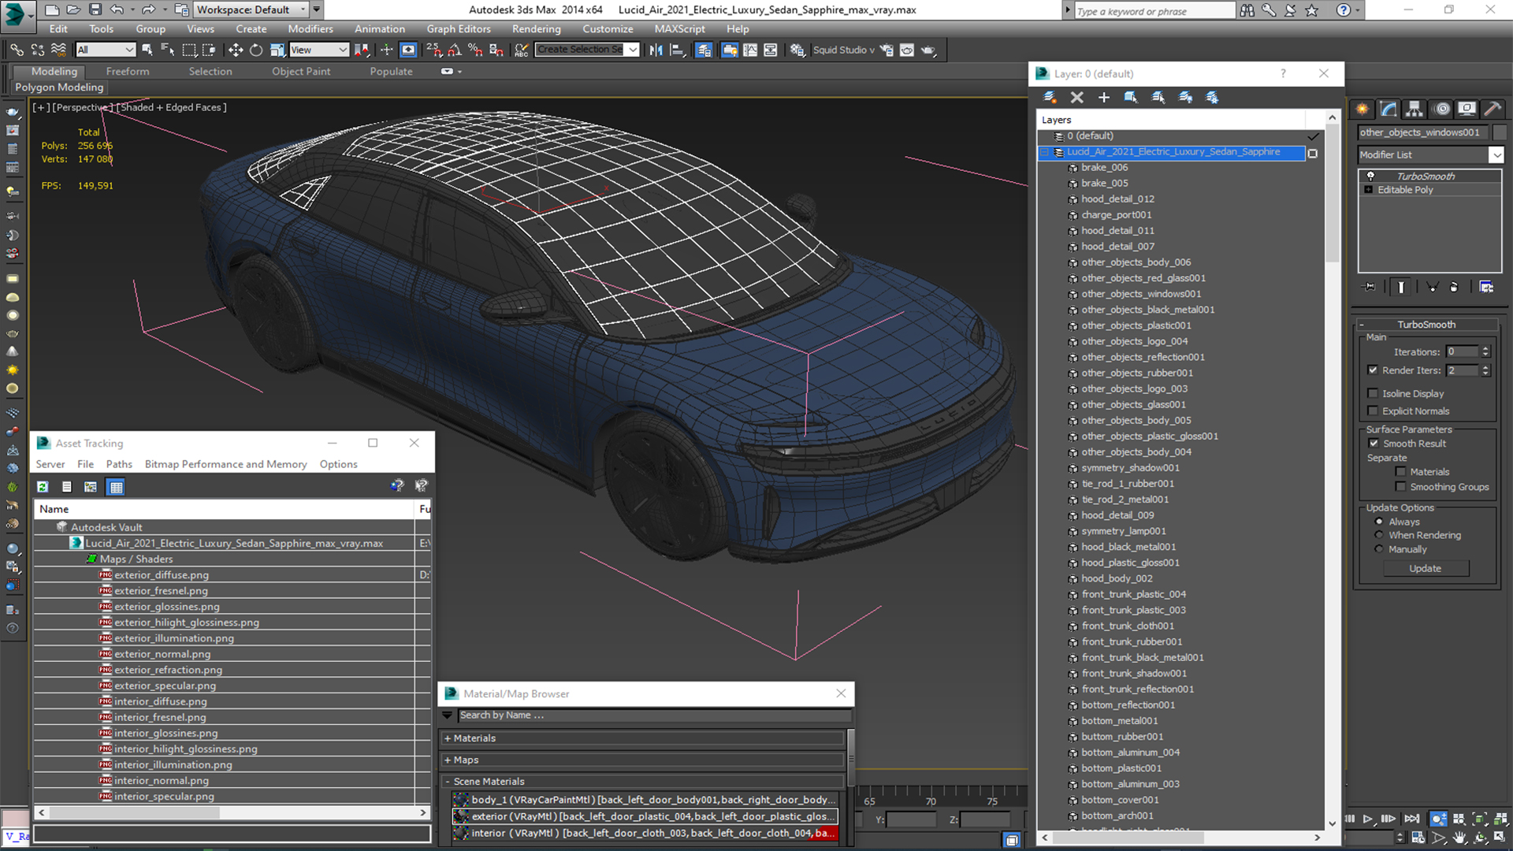Select the Rotate tool in main toolbar
Viewport: 1513px width, 851px height.
click(x=256, y=50)
